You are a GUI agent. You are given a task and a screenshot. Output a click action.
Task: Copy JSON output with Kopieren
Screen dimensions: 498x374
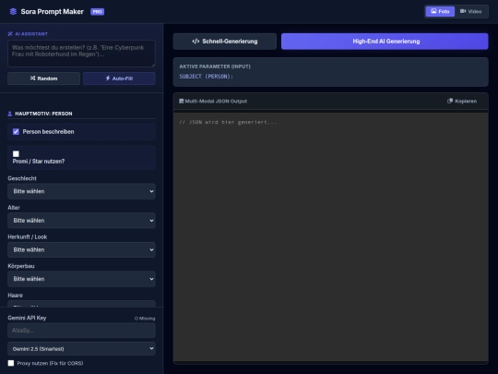coord(462,102)
